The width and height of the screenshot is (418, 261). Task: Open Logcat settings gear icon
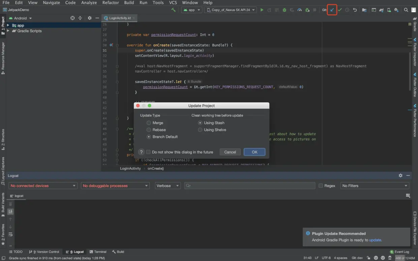click(400, 175)
